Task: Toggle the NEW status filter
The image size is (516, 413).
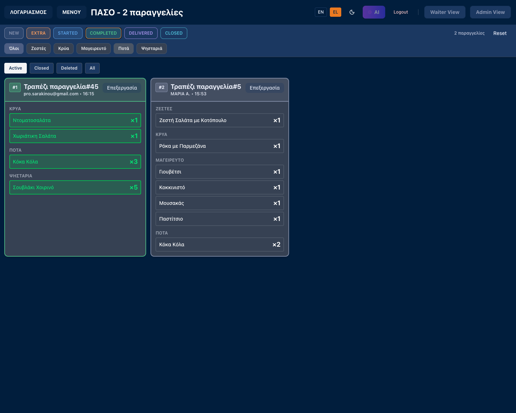Action: click(x=14, y=33)
